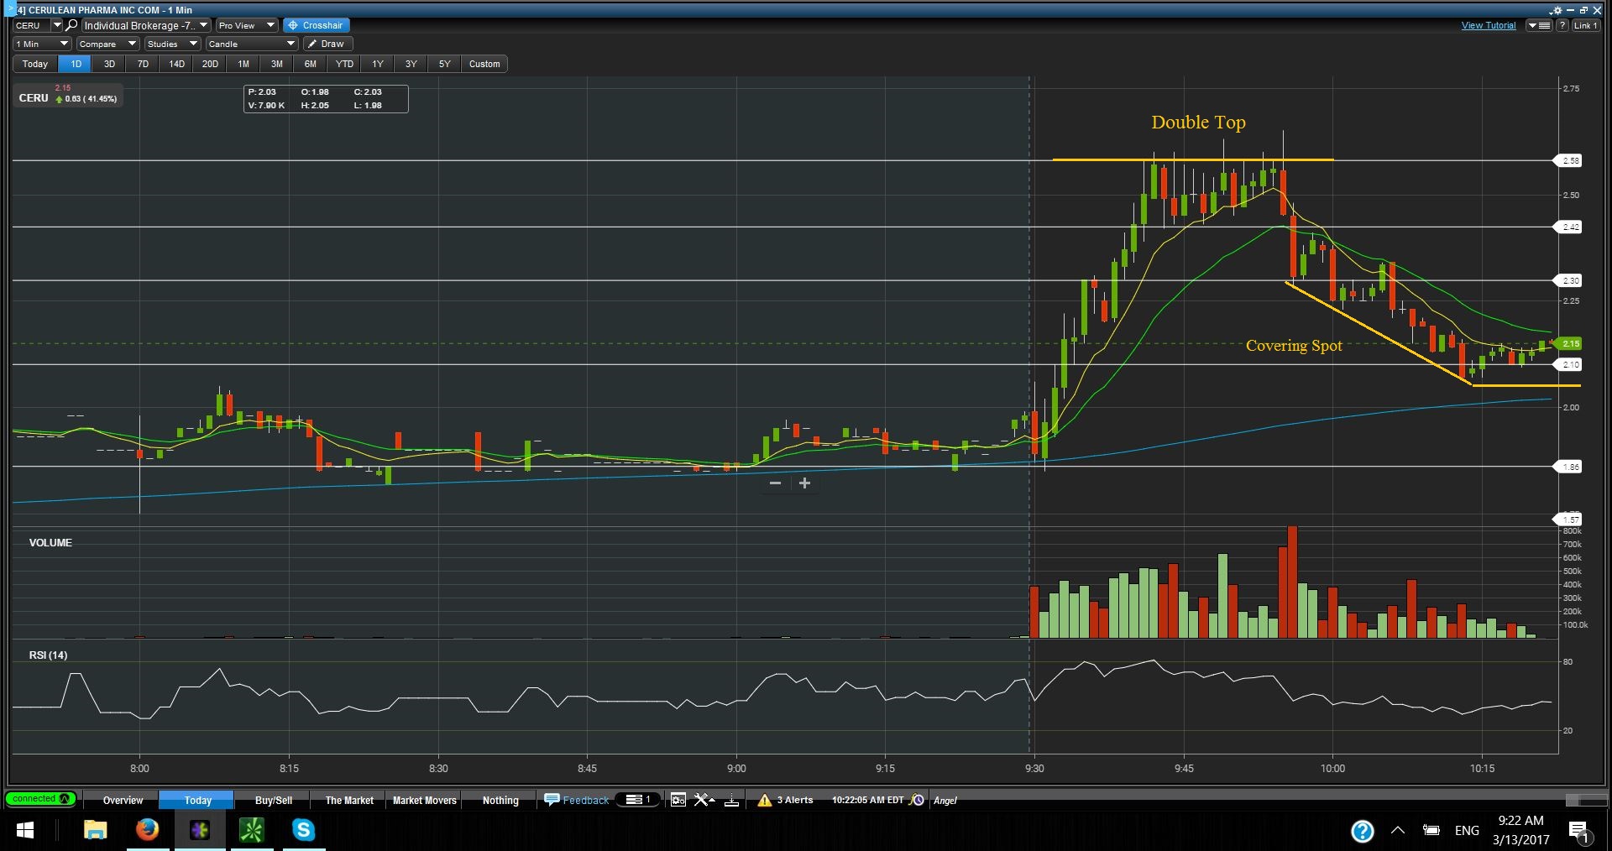1612x851 pixels.
Task: Select the 3D time range
Action: pos(109,64)
